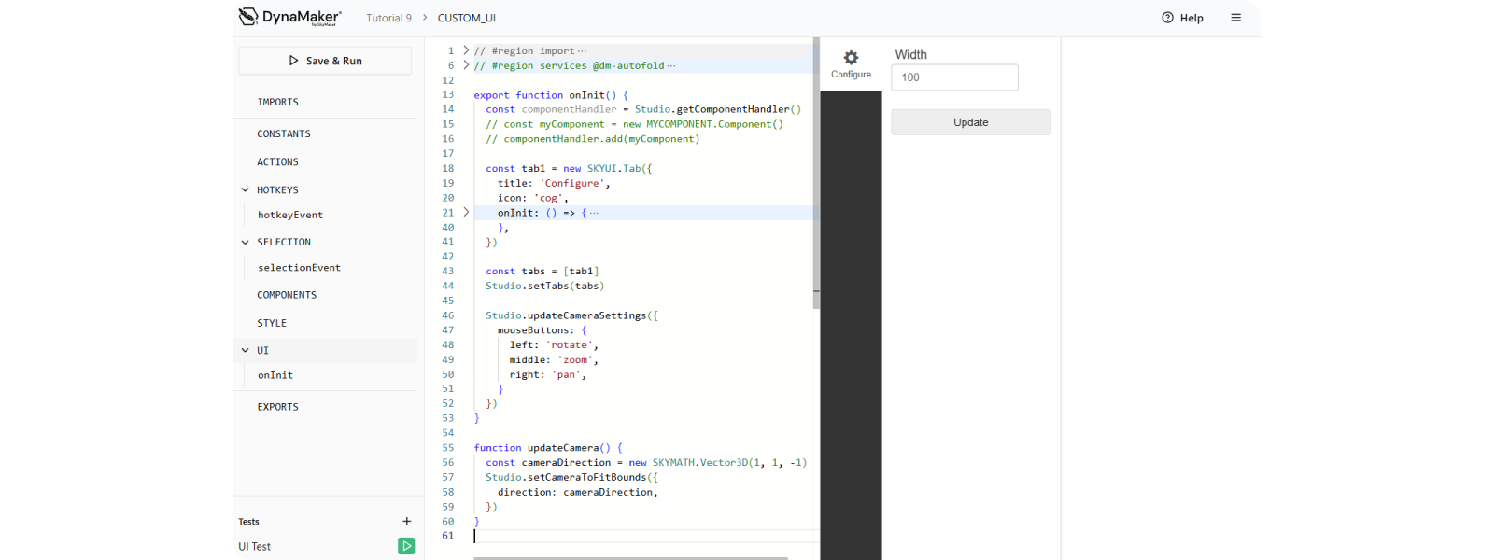The image size is (1494, 560).
Task: Collapse the SELECTION section chevron
Action: (x=246, y=243)
